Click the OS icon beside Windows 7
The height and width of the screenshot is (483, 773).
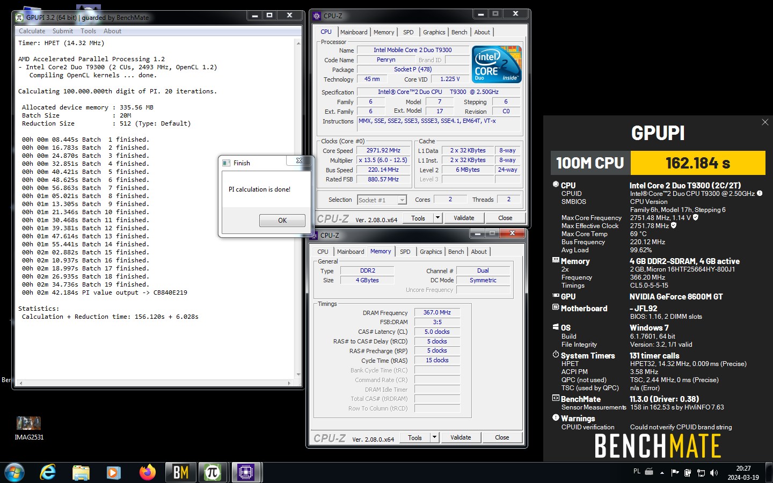(x=556, y=326)
